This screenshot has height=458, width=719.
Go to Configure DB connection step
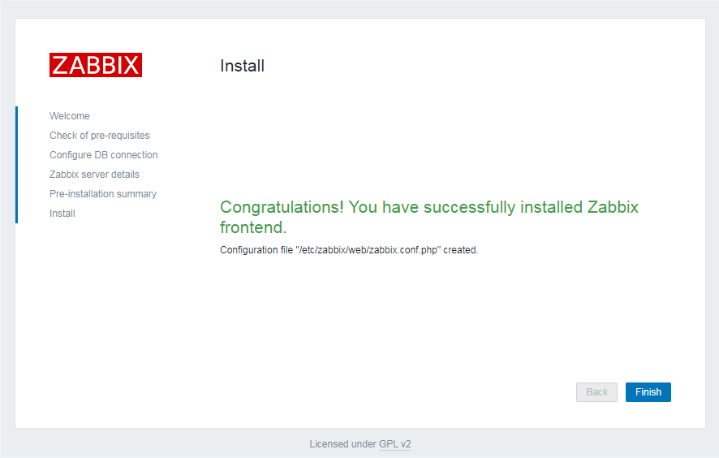coord(103,155)
